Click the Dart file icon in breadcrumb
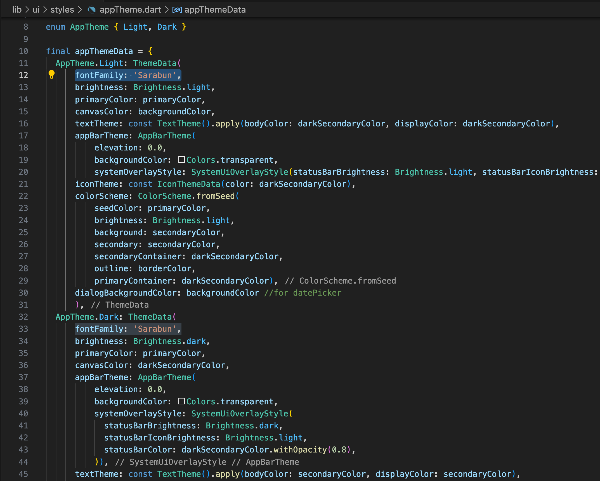Viewport: 600px width, 481px height. click(x=91, y=10)
